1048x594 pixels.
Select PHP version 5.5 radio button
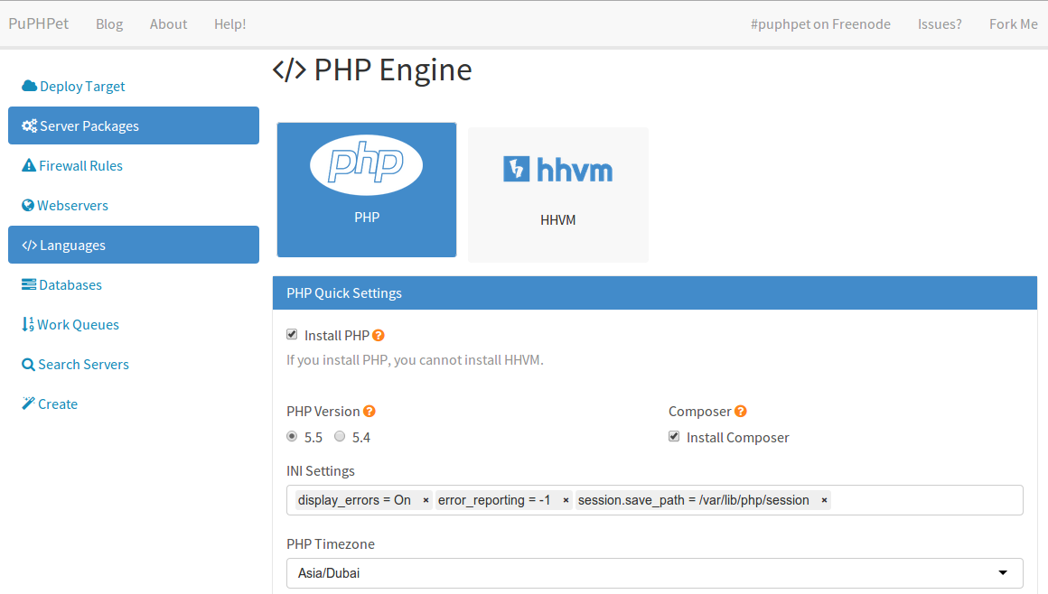tap(292, 436)
